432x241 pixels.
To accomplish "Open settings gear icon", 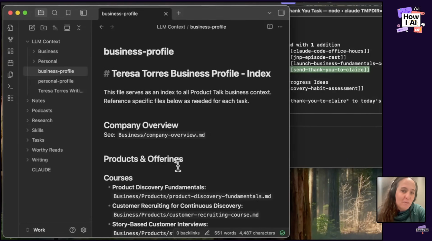I will pyautogui.click(x=84, y=230).
